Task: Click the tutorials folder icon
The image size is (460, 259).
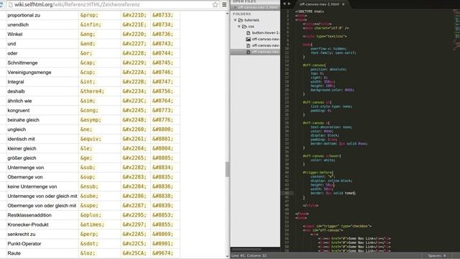Action: click(241, 20)
